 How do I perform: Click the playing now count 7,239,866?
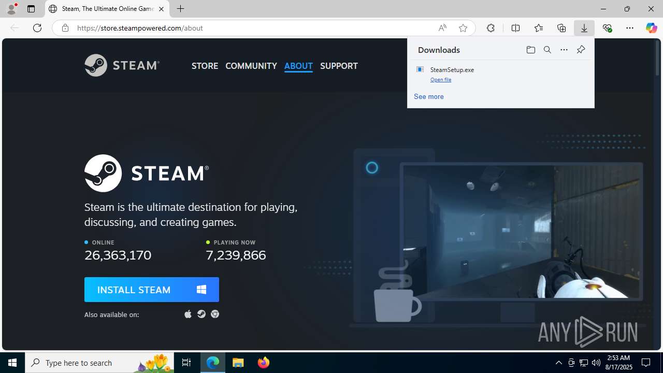coord(236,255)
